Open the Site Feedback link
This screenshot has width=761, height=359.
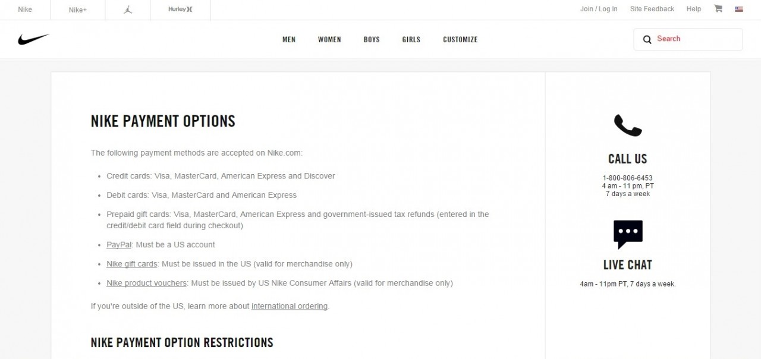(652, 9)
